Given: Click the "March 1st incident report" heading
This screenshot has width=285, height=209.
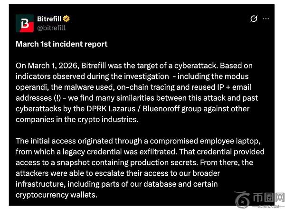Looking at the screenshot, I should pos(61,44).
